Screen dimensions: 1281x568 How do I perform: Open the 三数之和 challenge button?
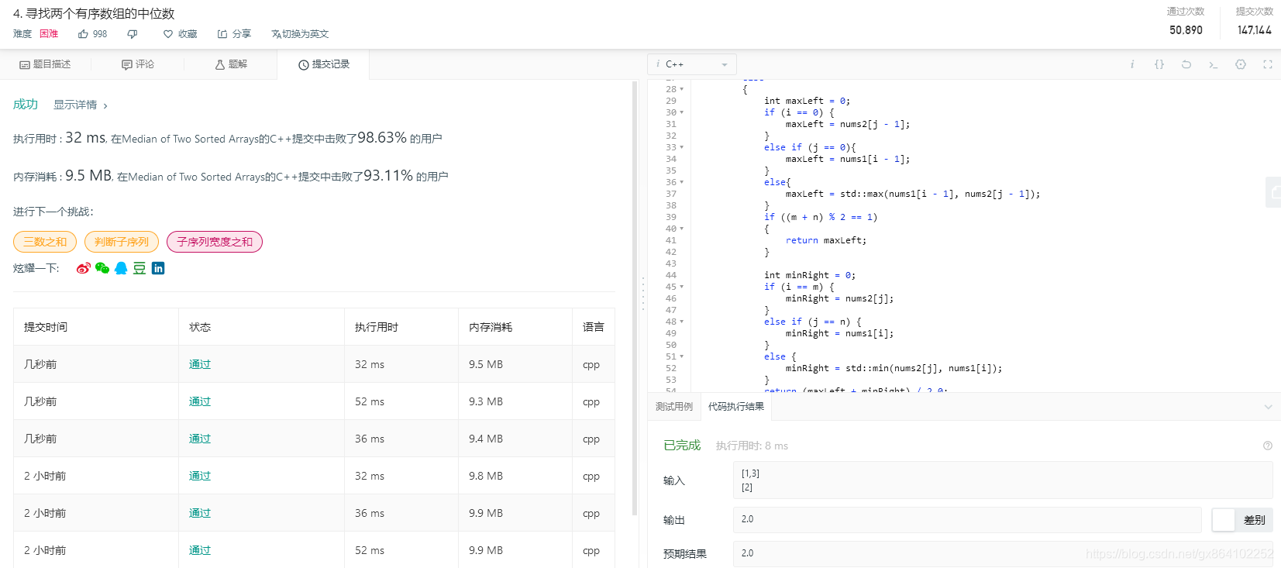(45, 242)
